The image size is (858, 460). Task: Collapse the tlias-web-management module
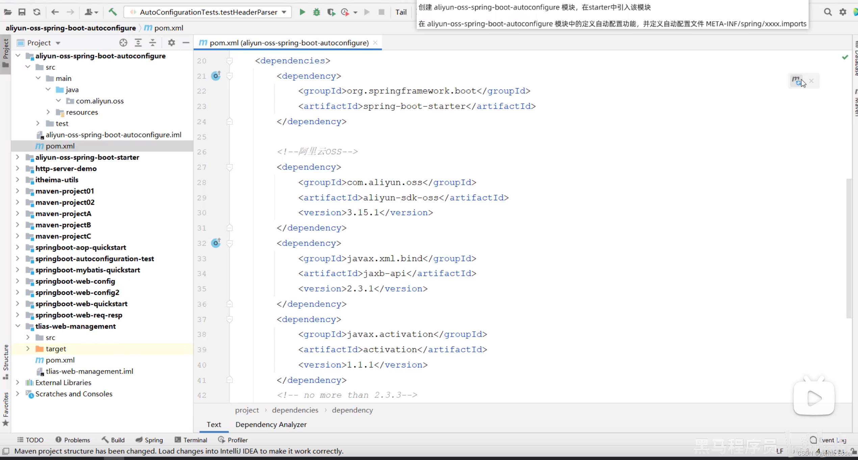[18, 326]
